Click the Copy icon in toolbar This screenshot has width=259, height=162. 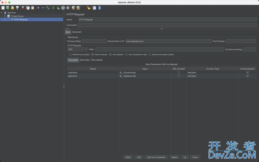(x=28, y=8)
